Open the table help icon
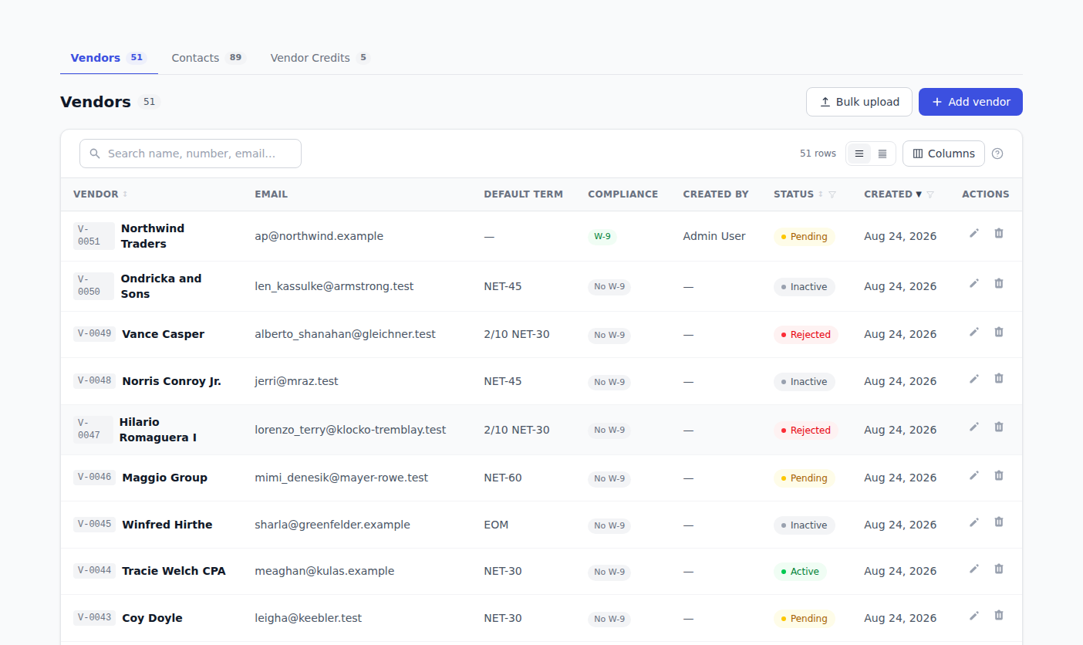The width and height of the screenshot is (1083, 645). pyautogui.click(x=997, y=154)
